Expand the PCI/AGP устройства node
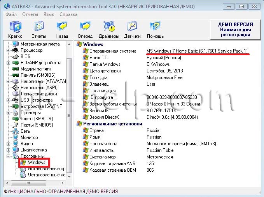This screenshot has width=264, height=197. [x=8, y=63]
